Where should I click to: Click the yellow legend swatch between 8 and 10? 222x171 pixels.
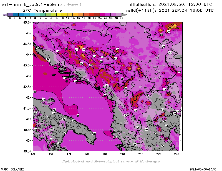point(59,15)
